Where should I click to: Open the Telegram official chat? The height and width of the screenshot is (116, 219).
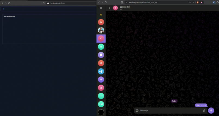[x=101, y=71]
